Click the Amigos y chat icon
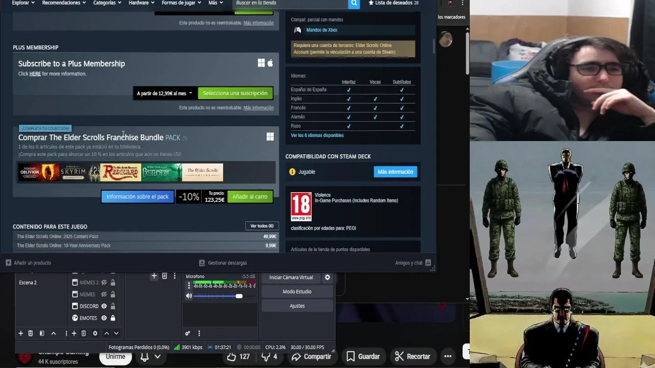 428,263
